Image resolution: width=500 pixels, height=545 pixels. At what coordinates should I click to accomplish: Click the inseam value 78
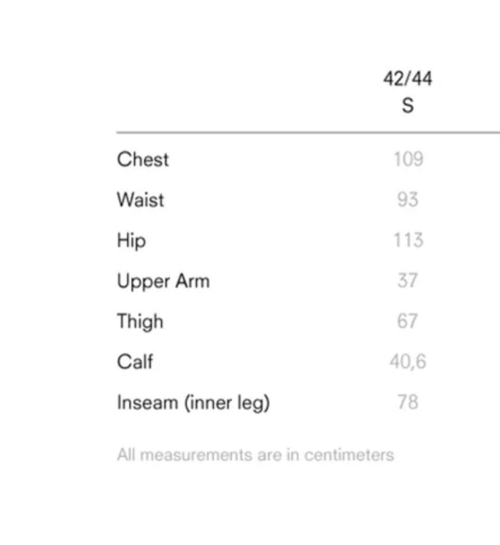click(407, 402)
